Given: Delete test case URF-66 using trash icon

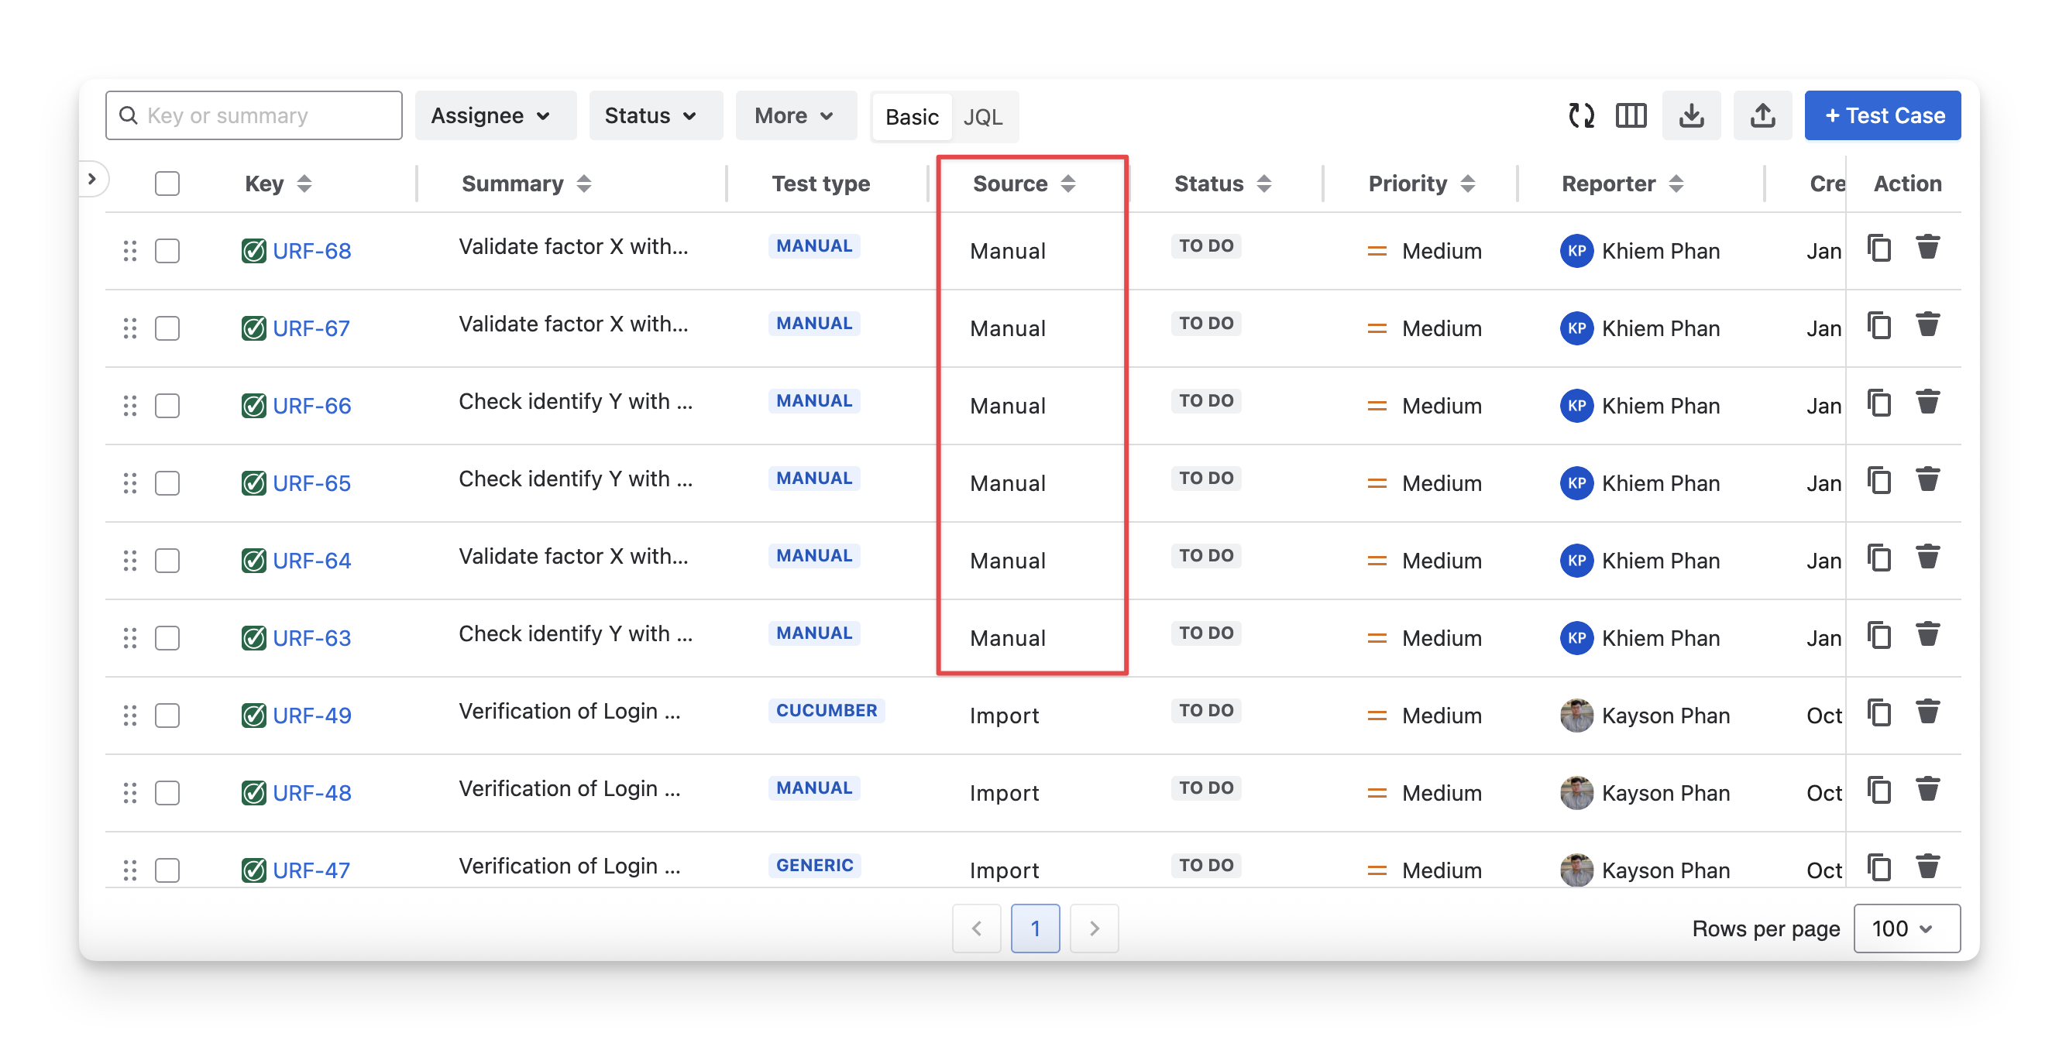Looking at the screenshot, I should [x=1928, y=403].
